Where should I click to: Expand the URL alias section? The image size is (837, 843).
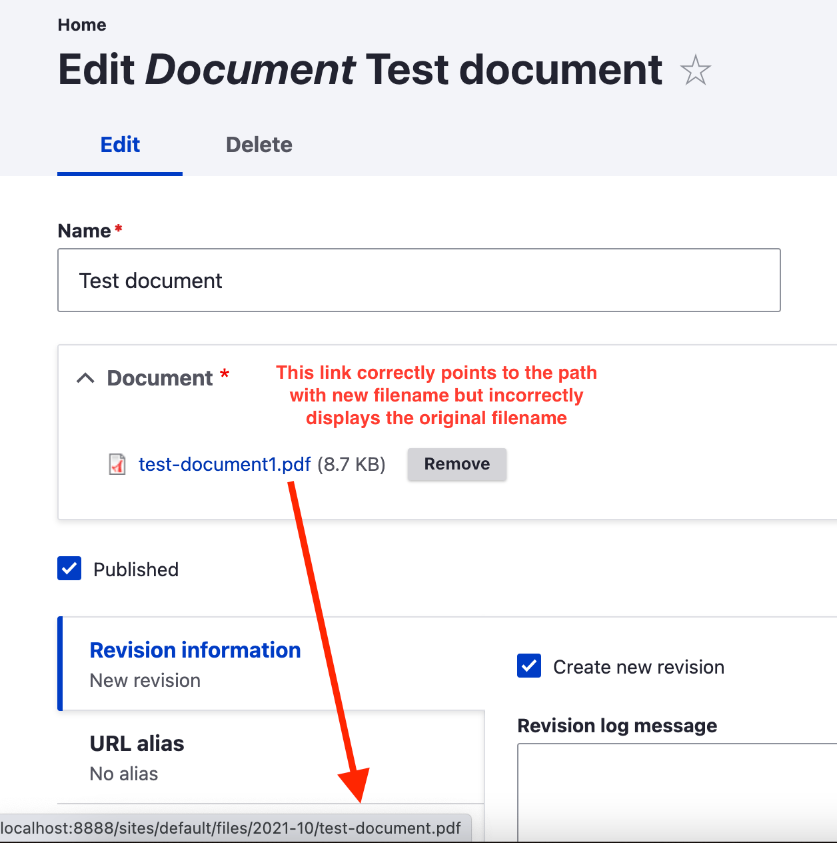(137, 743)
